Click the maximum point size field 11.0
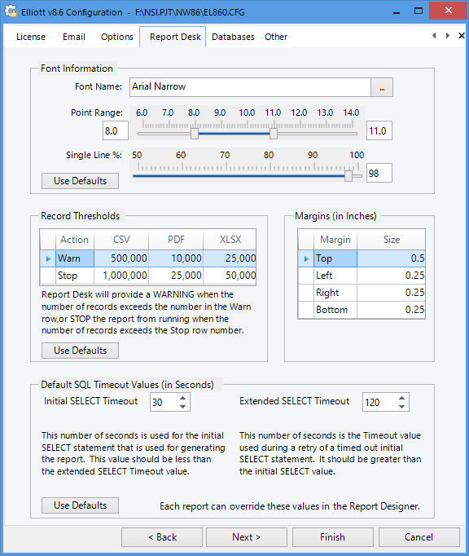The height and width of the screenshot is (556, 469). (379, 130)
